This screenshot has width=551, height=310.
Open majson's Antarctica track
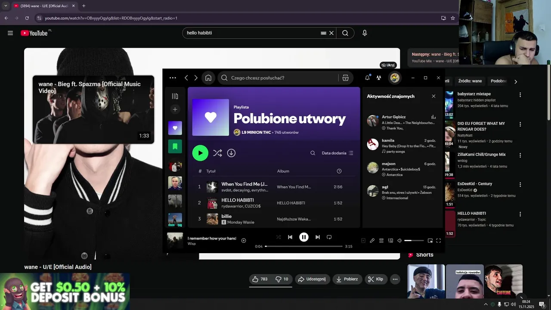(x=402, y=169)
